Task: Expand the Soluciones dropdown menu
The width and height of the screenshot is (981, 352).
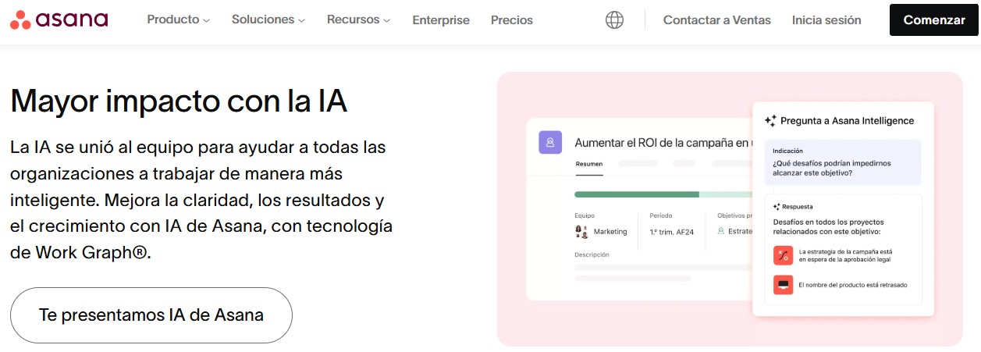Action: 268,20
